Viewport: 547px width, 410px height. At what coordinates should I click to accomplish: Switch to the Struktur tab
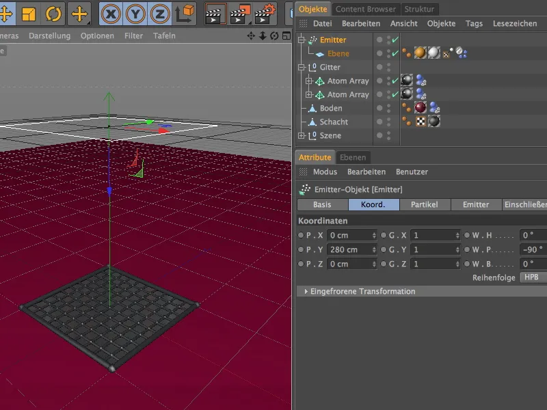point(419,9)
